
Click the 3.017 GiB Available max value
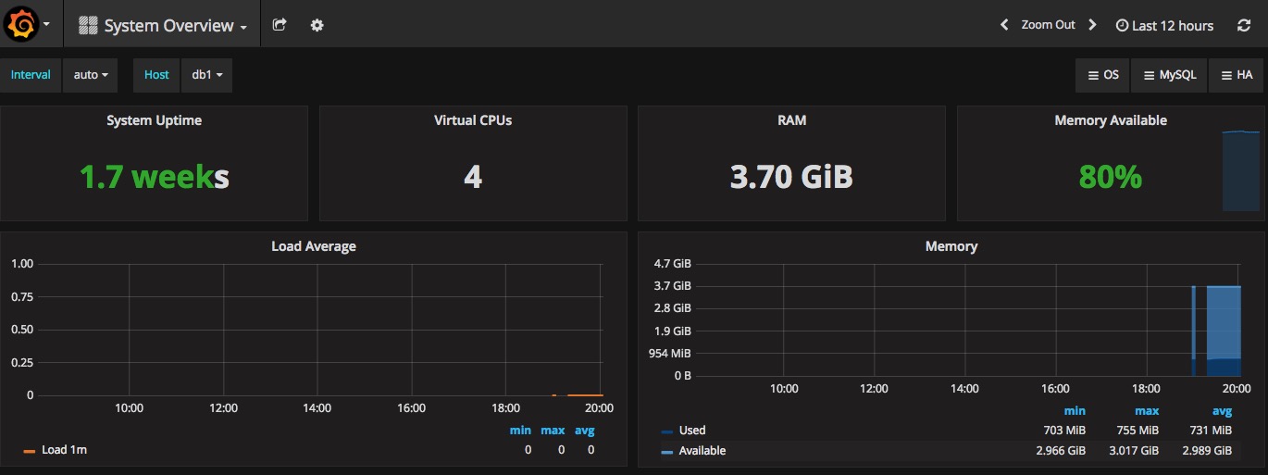pos(1132,451)
